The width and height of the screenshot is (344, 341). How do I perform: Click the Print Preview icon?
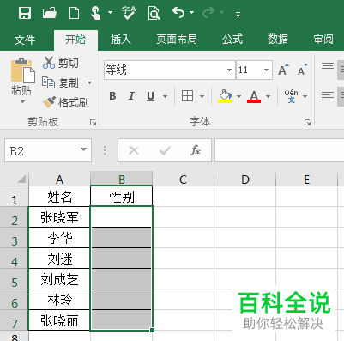tap(154, 13)
